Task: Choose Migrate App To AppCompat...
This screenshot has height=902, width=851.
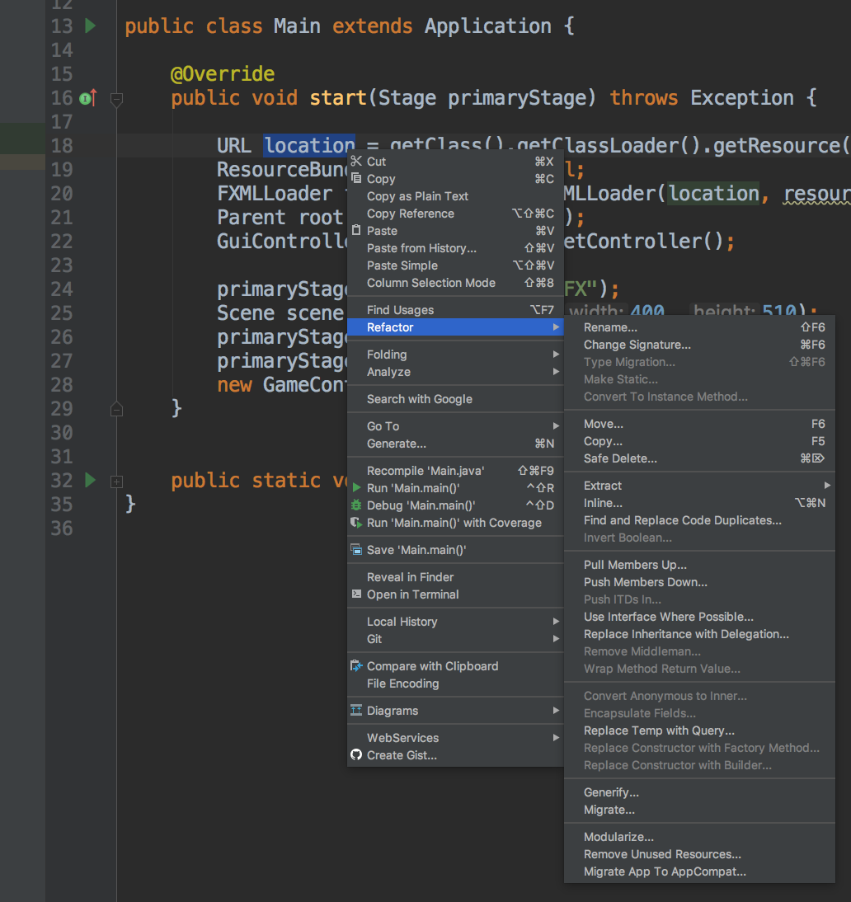Action: pyautogui.click(x=699, y=871)
